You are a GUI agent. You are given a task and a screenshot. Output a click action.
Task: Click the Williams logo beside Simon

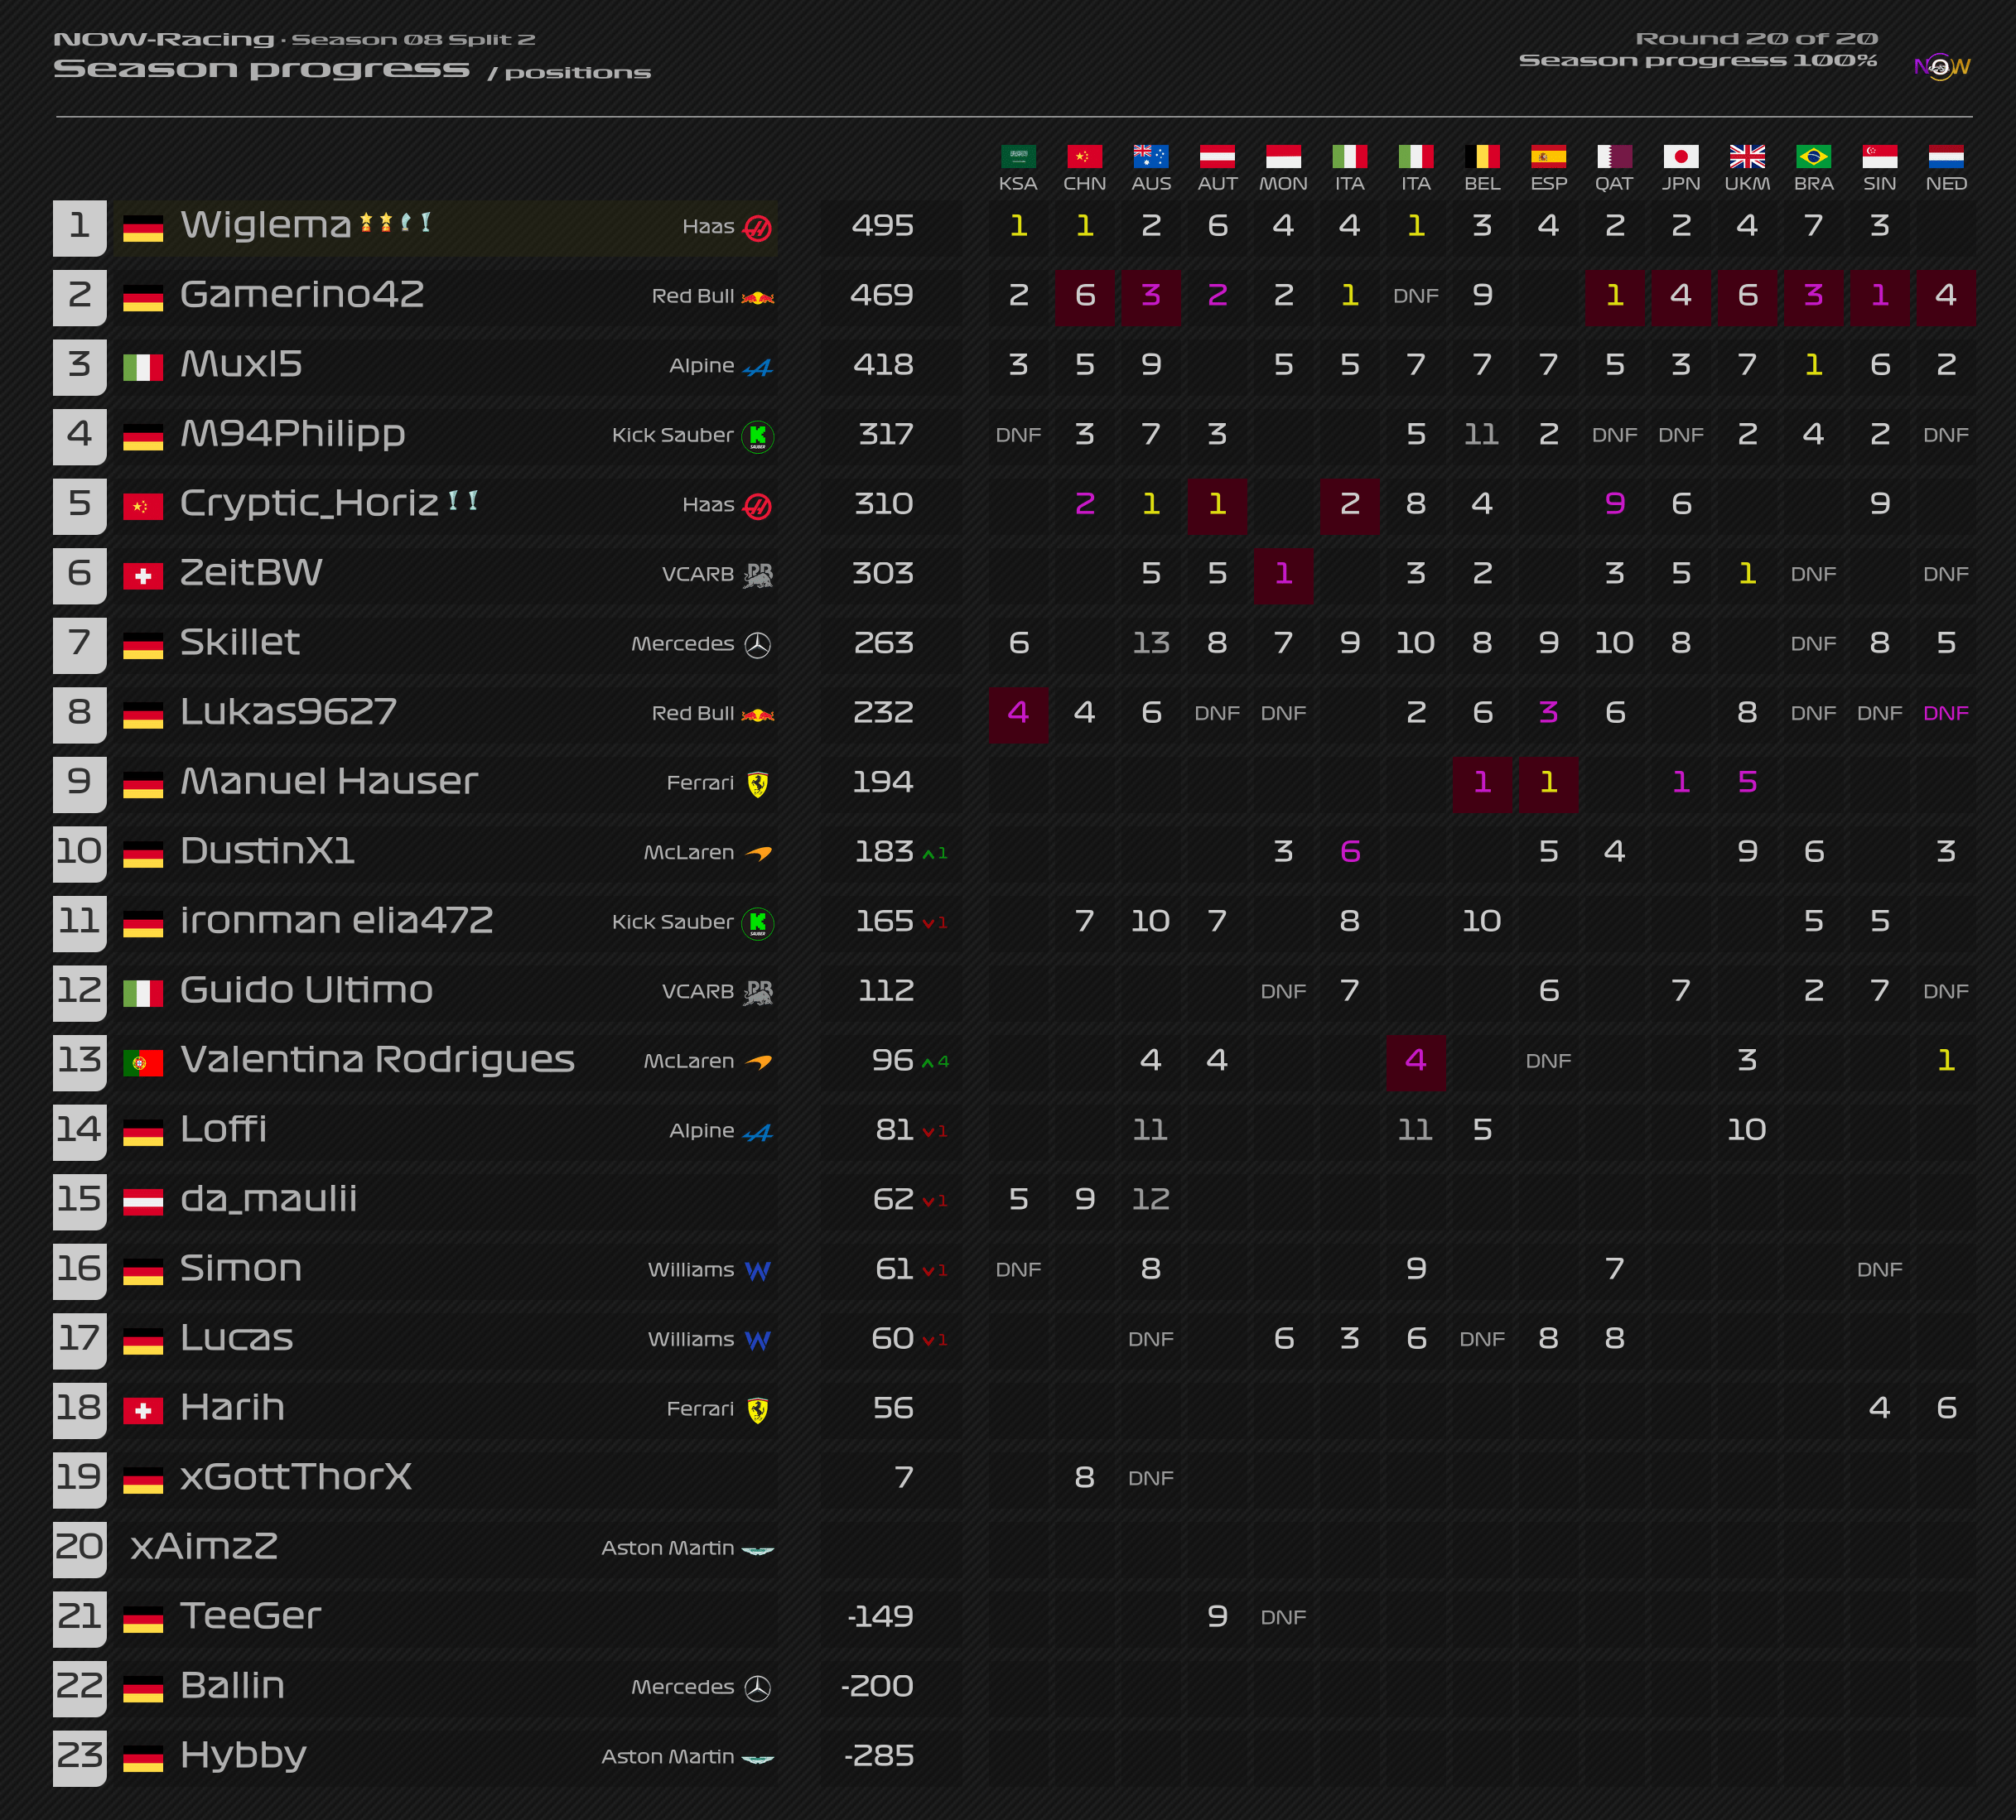point(757,1271)
